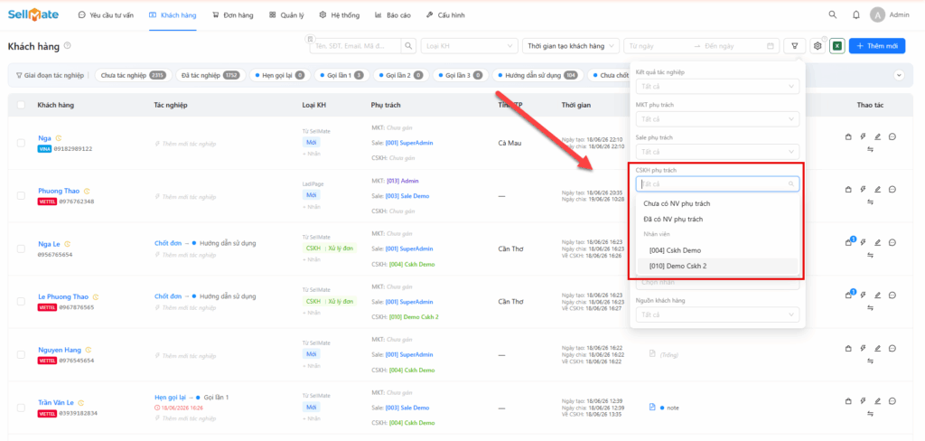Open the Nguồn khách hàng dropdown
Screen dimensions: 925x441
pos(717,314)
